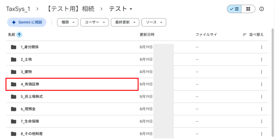Open the 最終更新 filter dropdown

coord(125,22)
